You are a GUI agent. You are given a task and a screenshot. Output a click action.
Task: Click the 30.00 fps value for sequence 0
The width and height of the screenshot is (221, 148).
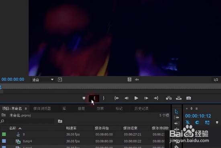click(73, 134)
